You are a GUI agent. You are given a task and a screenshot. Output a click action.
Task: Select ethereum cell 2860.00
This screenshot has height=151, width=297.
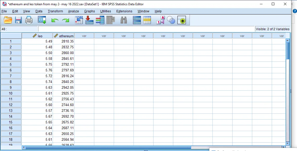click(x=64, y=53)
